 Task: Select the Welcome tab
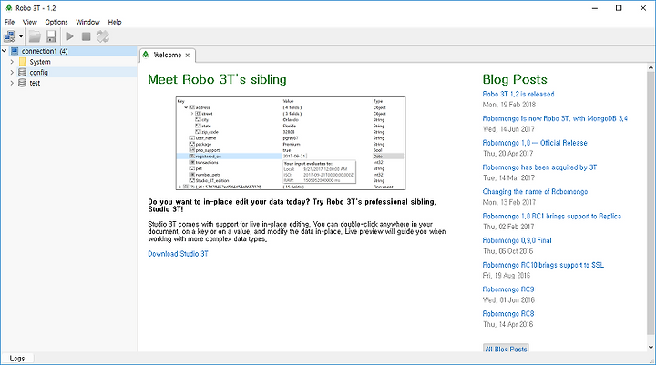[168, 55]
